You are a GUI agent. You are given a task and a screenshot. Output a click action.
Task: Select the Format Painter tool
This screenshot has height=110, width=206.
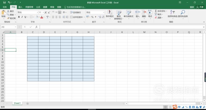click(11, 18)
